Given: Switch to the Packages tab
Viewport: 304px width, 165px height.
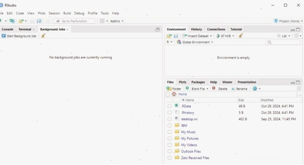Looking at the screenshot, I should pos(198,82).
